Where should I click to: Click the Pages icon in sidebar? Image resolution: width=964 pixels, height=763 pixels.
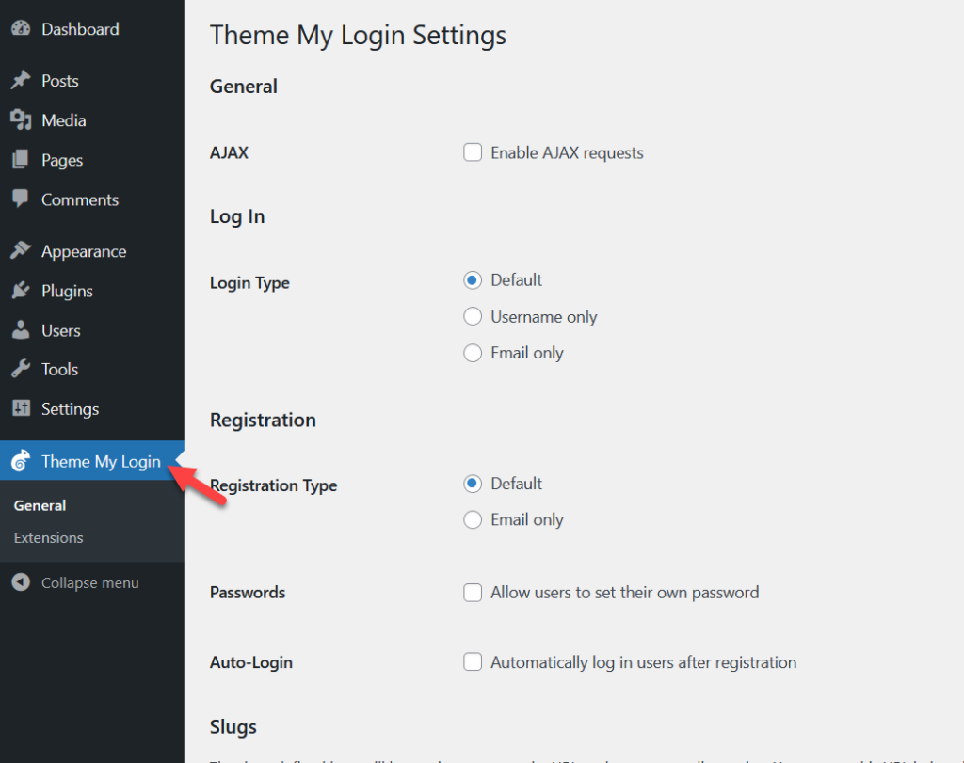coord(21,160)
